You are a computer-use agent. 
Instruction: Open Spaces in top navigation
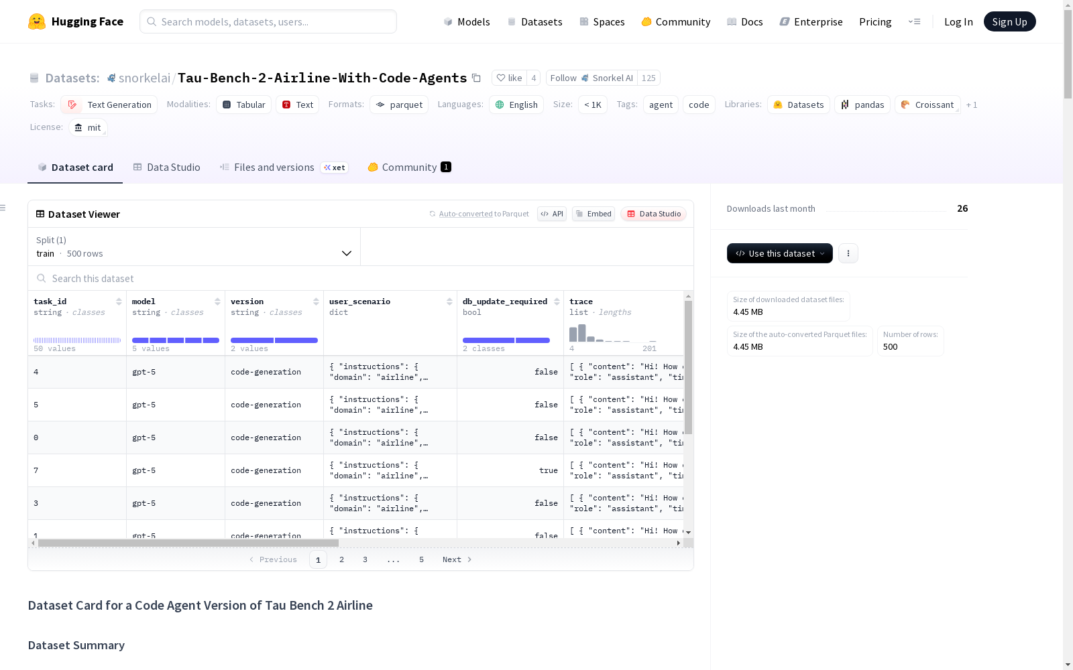602,21
